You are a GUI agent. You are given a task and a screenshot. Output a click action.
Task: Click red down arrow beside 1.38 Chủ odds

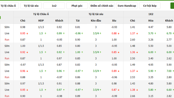(x=137, y=90)
